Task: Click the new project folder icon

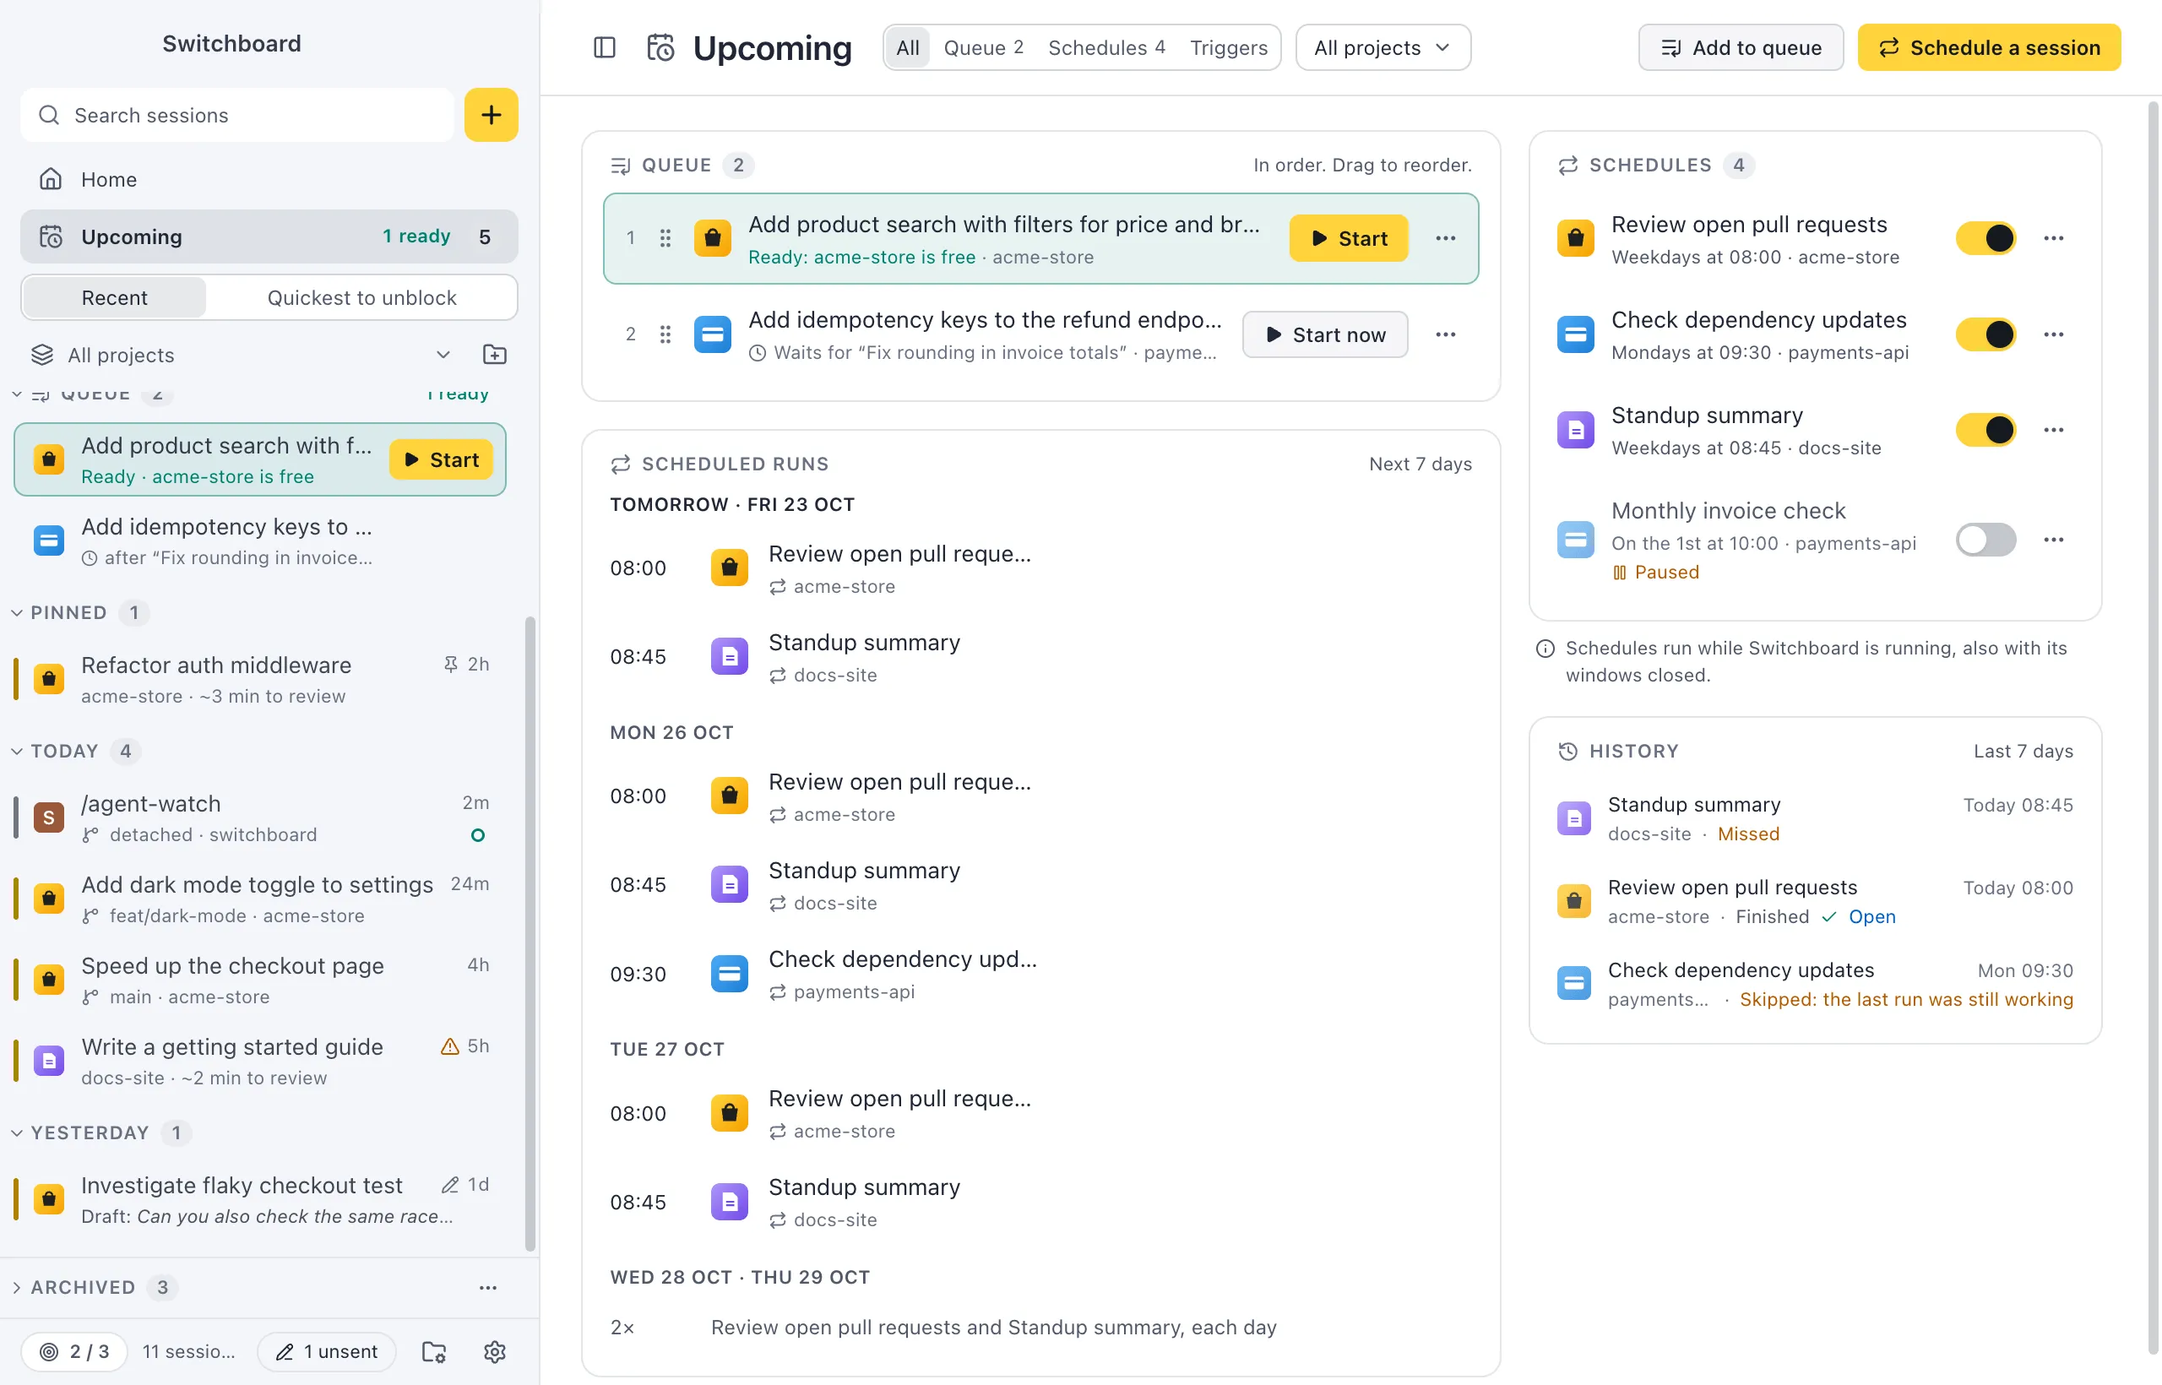Action: (x=495, y=355)
